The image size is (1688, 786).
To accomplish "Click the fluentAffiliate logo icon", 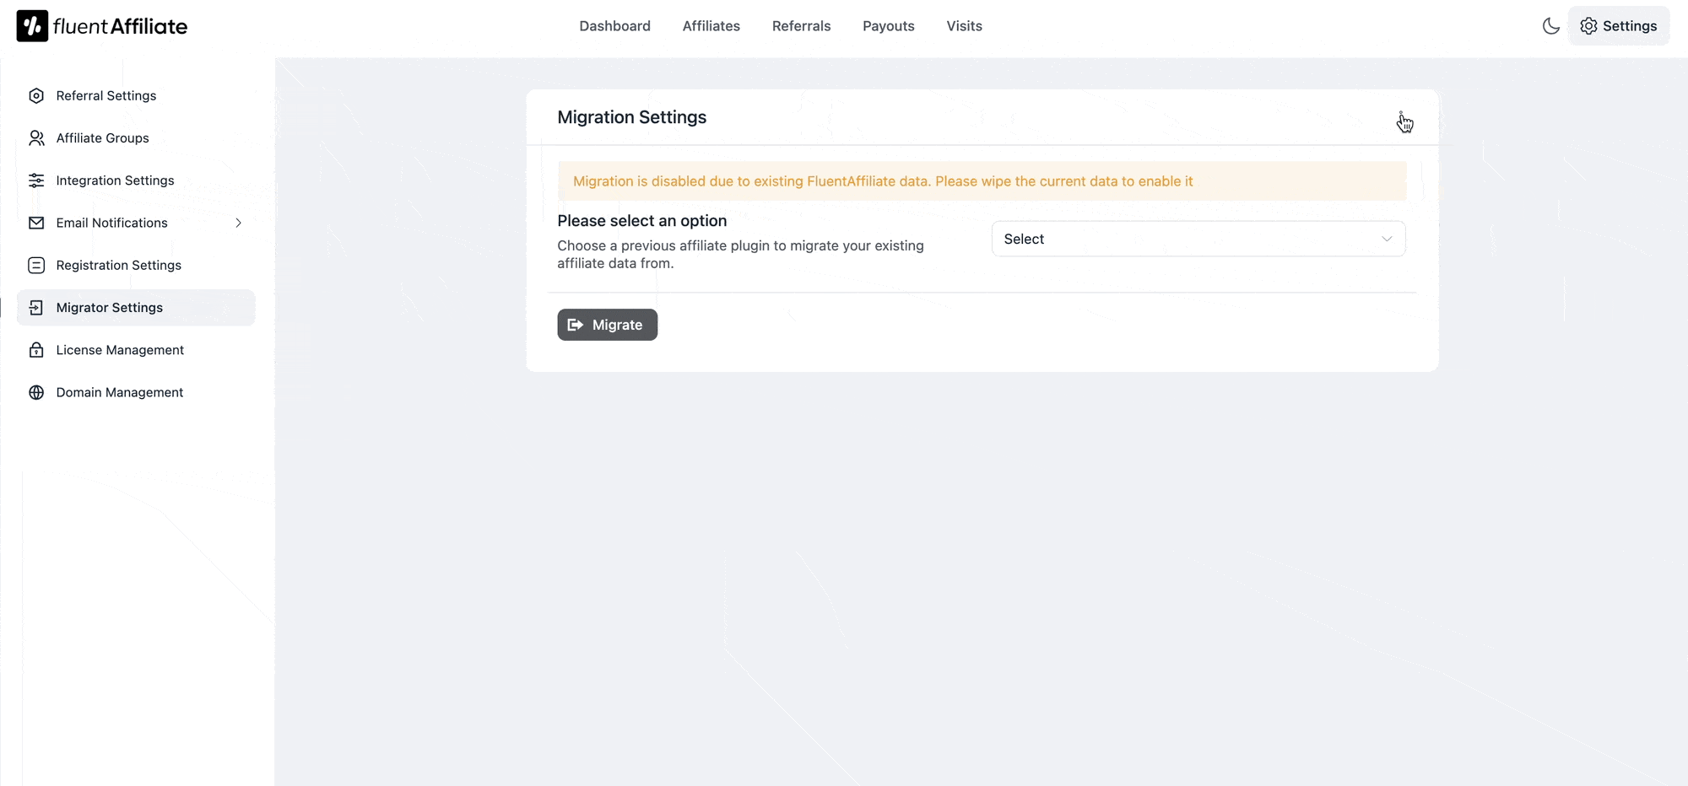I will point(32,26).
